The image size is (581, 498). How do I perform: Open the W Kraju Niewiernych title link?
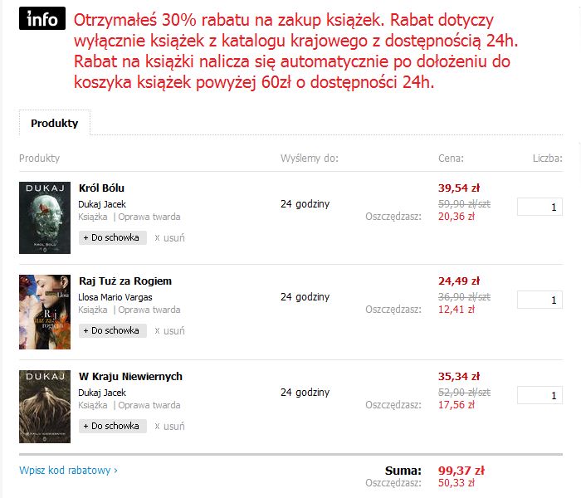(130, 377)
